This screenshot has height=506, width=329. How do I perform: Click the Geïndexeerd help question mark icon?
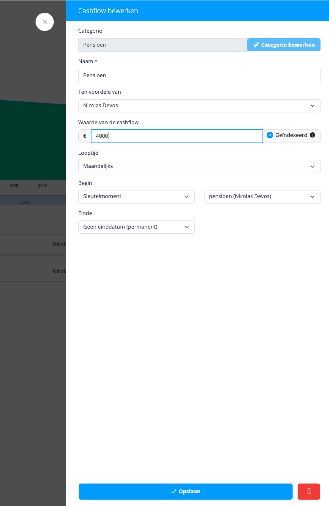312,135
